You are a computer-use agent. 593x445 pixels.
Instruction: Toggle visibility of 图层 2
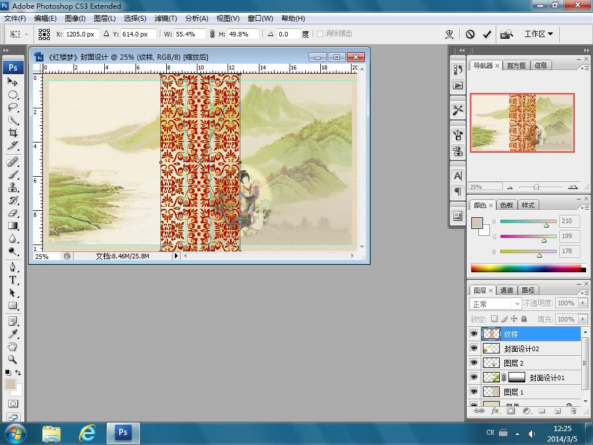[474, 363]
